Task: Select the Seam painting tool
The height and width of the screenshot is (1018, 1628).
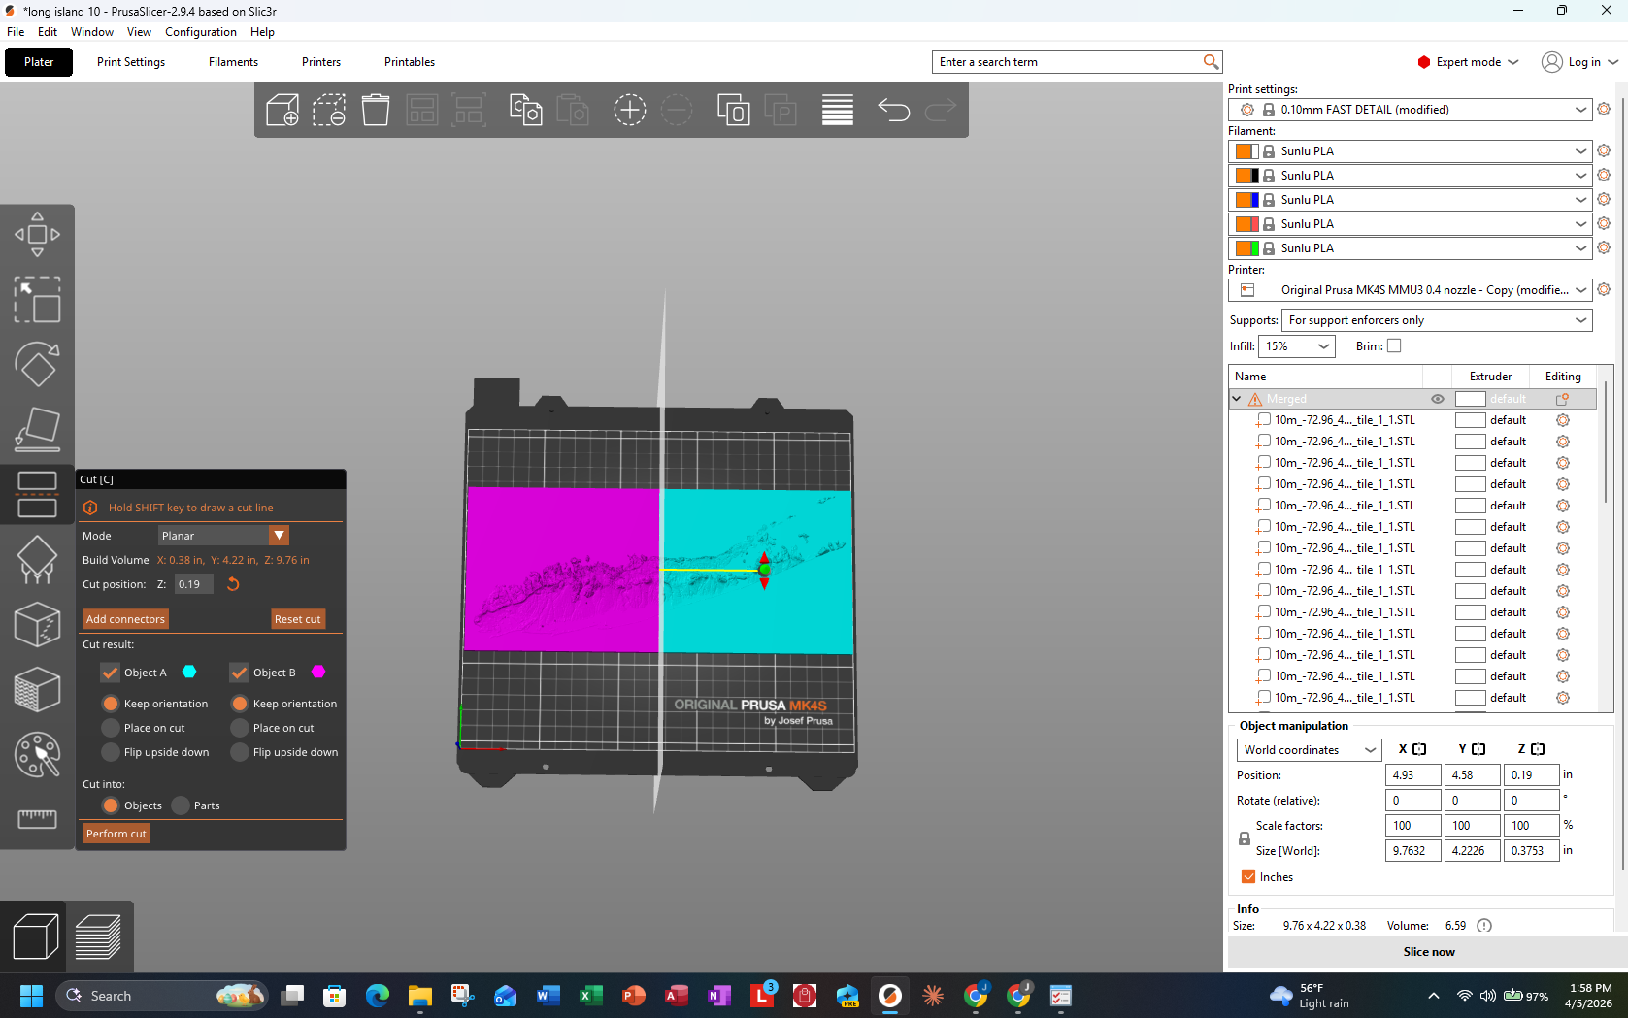Action: [37, 624]
